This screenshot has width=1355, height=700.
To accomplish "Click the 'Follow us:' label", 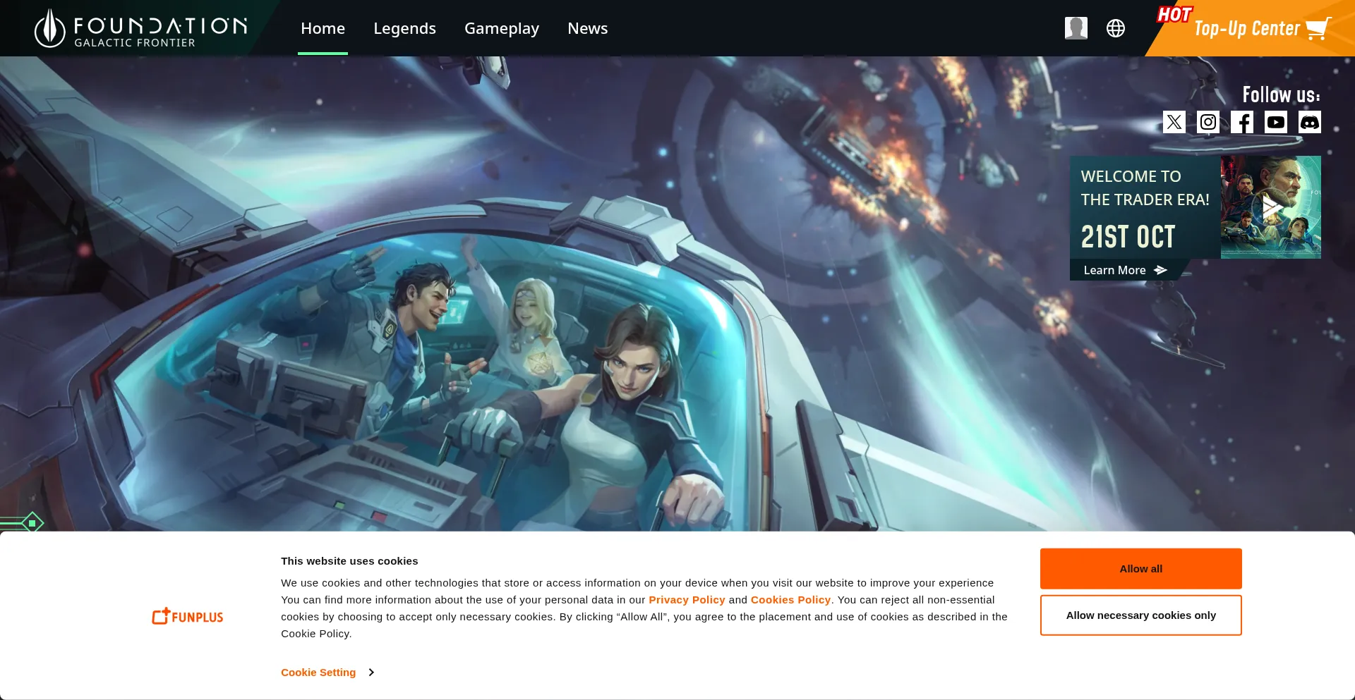I will pyautogui.click(x=1281, y=94).
